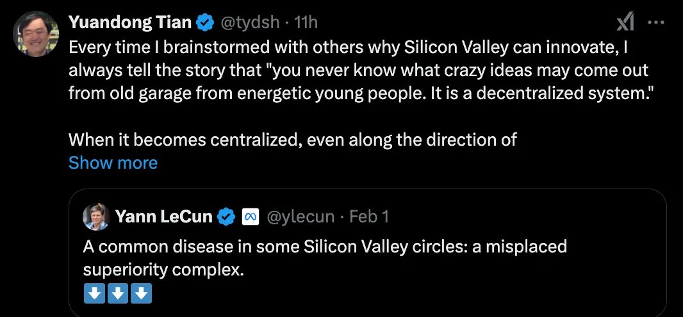
Task: Click the @ylecun handle
Action: coord(300,217)
